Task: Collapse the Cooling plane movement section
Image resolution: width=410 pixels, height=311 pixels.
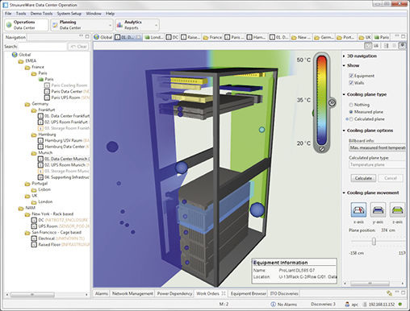Action: (x=344, y=193)
